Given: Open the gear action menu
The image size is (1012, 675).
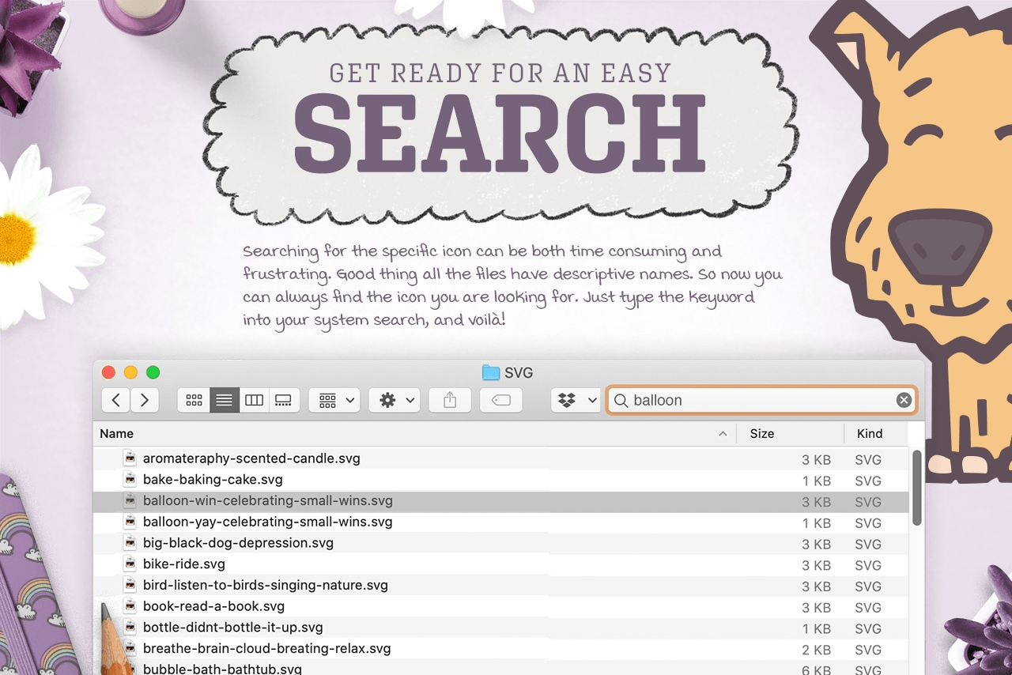Looking at the screenshot, I should pos(396,401).
